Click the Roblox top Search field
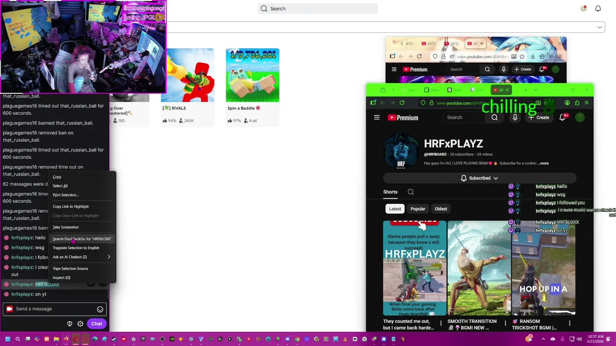Screen dimensions: 616x346 click(318, 9)
